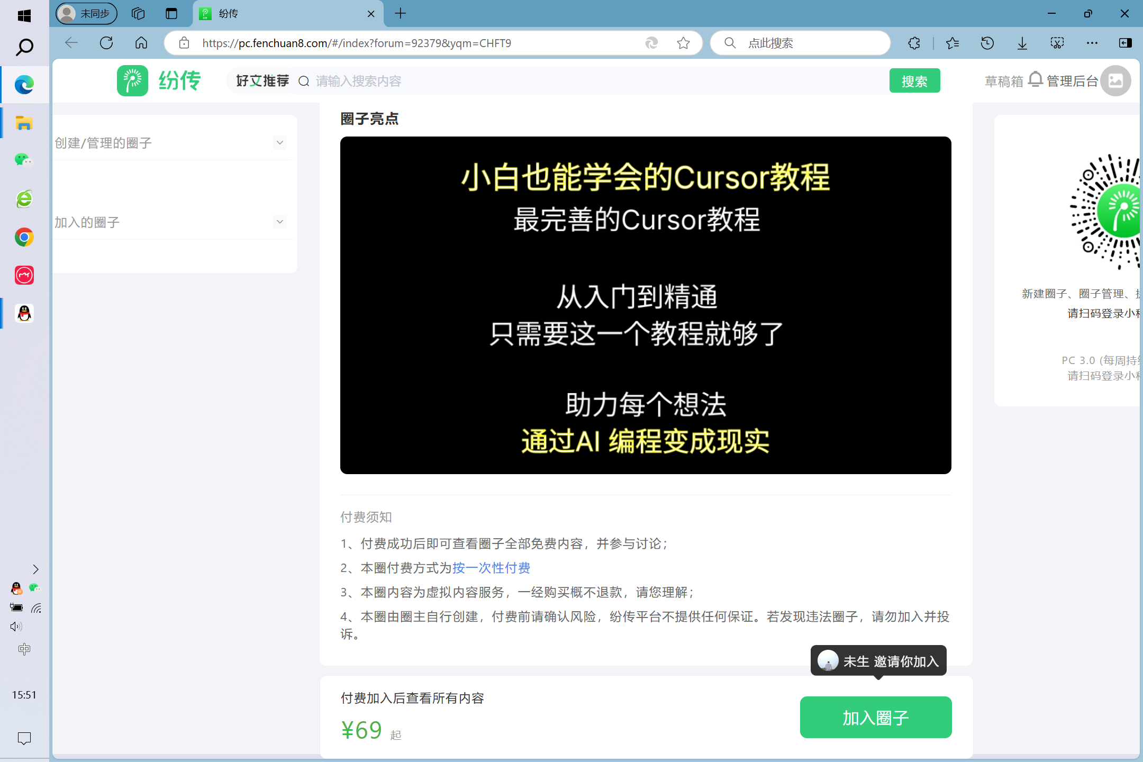Click the 15:51 taskbar clock
Viewport: 1143px width, 762px height.
pos(24,695)
